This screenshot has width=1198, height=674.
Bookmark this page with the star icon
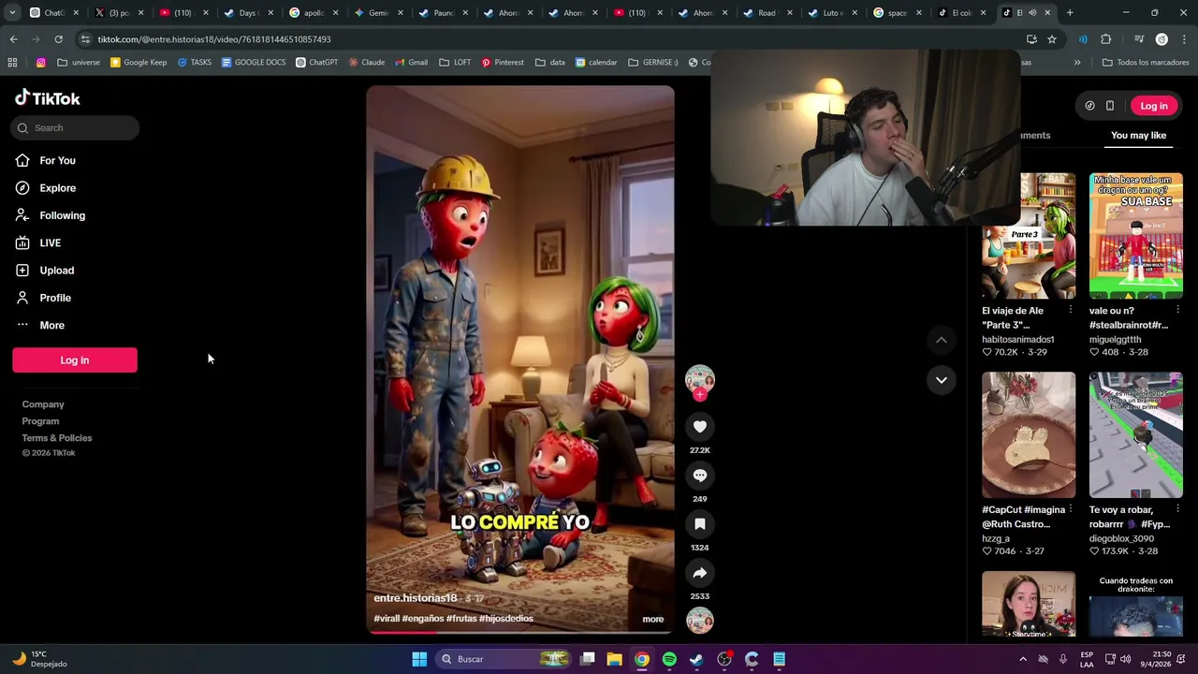coord(1052,39)
